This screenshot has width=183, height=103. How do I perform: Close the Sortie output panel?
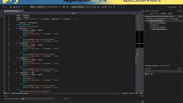[x=142, y=96]
